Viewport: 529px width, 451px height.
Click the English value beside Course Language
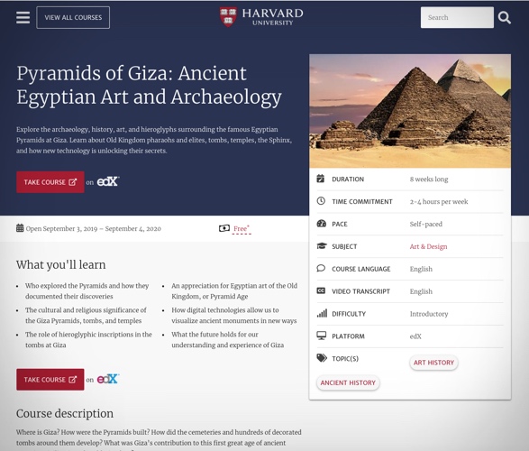[x=421, y=269]
